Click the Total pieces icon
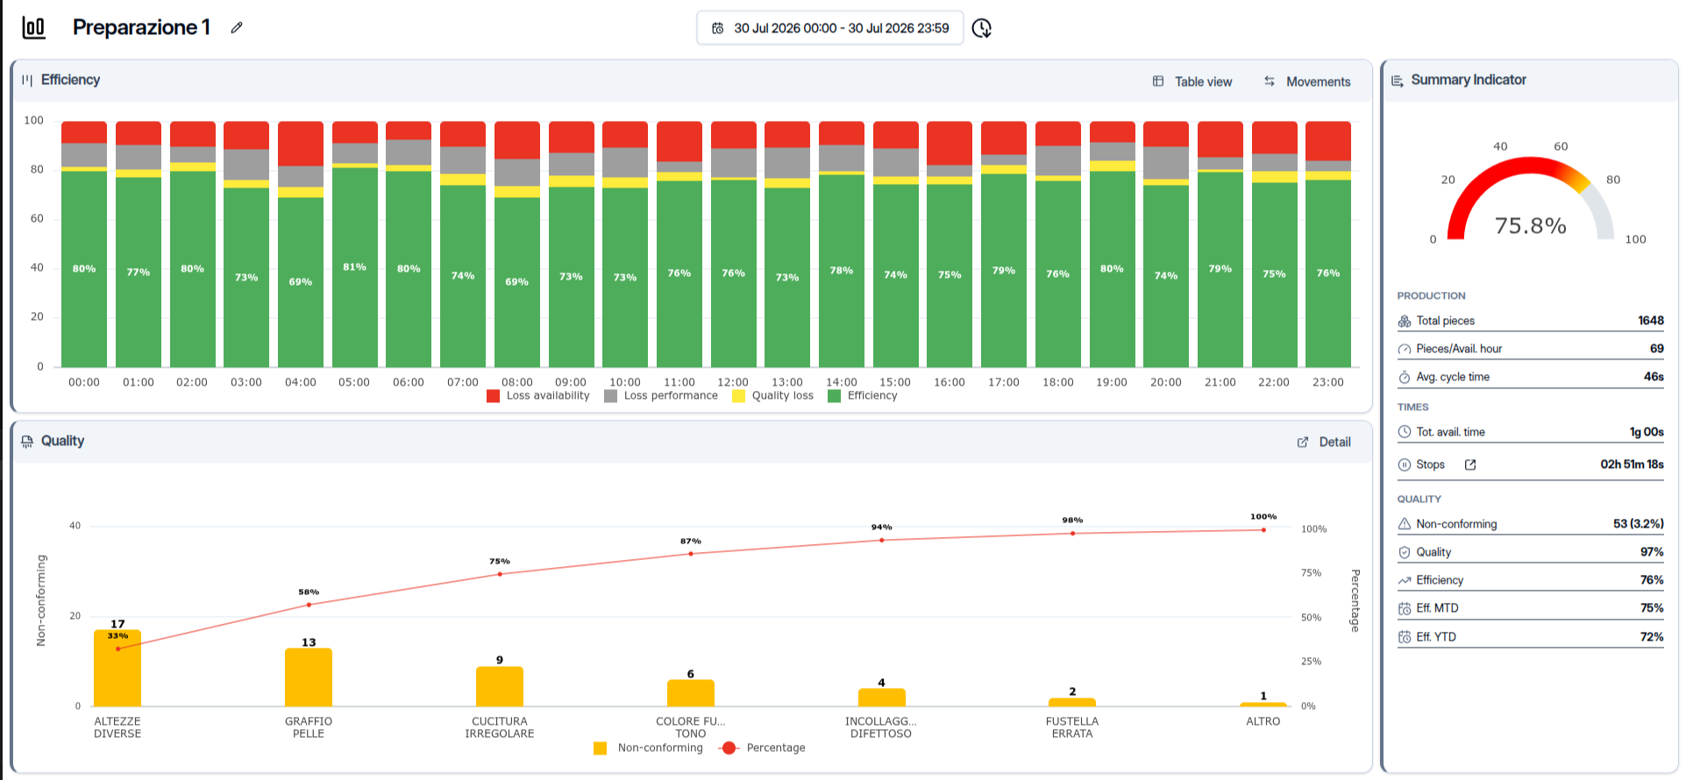Image resolution: width=1686 pixels, height=780 pixels. coord(1405,321)
